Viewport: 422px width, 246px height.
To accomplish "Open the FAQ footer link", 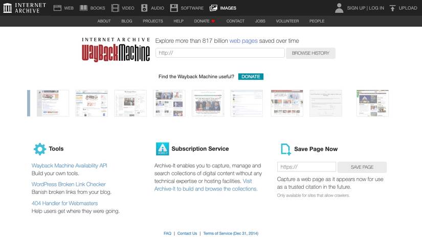I will [x=167, y=233].
